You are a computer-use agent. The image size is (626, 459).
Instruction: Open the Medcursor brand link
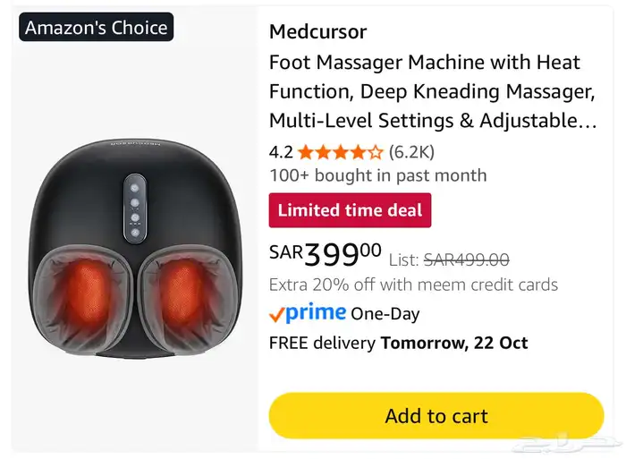click(x=317, y=32)
